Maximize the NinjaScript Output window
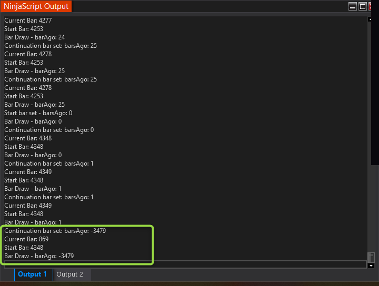Screen dimensions: 379x286 click(x=363, y=6)
